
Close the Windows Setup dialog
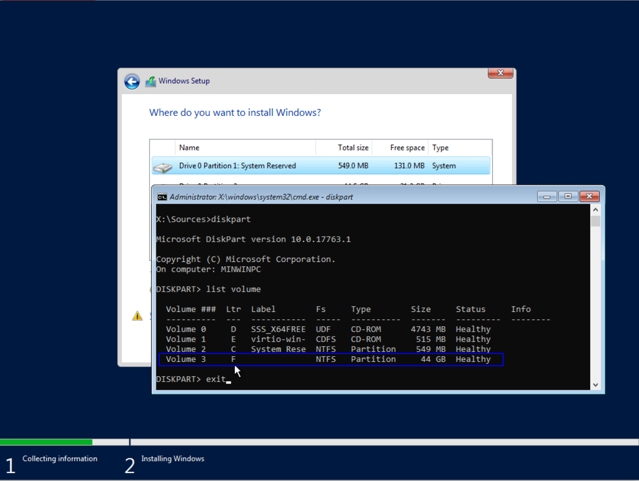coord(500,73)
